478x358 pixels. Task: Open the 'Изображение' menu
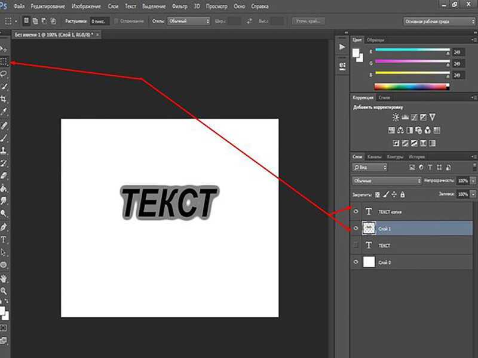(x=86, y=6)
